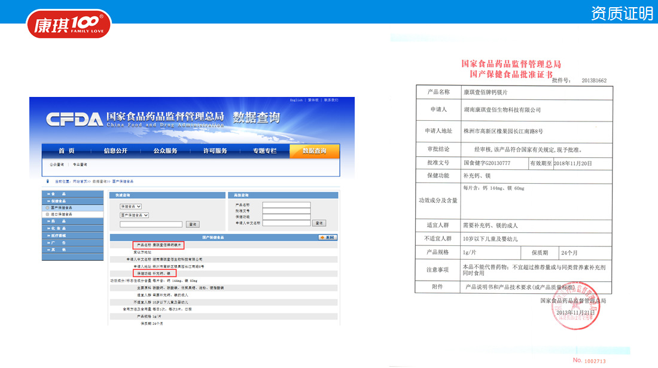Expand the 广告 sidebar category
Viewport: 658px width, 368px height.
[x=72, y=242]
